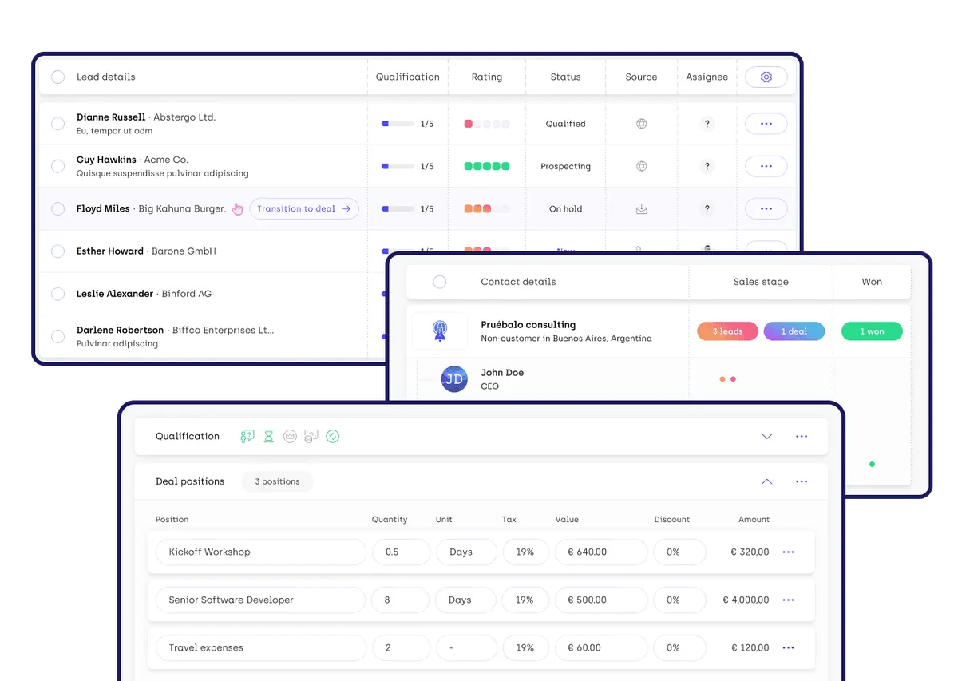
Task: Expand the Qualification section chevron
Action: click(x=767, y=437)
